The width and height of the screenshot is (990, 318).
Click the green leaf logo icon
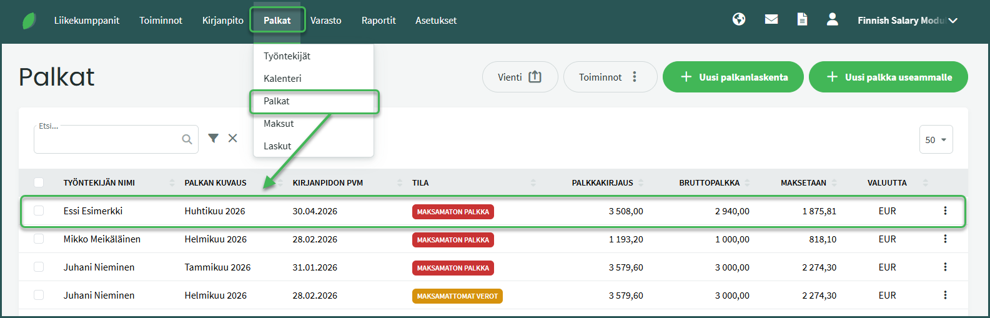pos(29,21)
